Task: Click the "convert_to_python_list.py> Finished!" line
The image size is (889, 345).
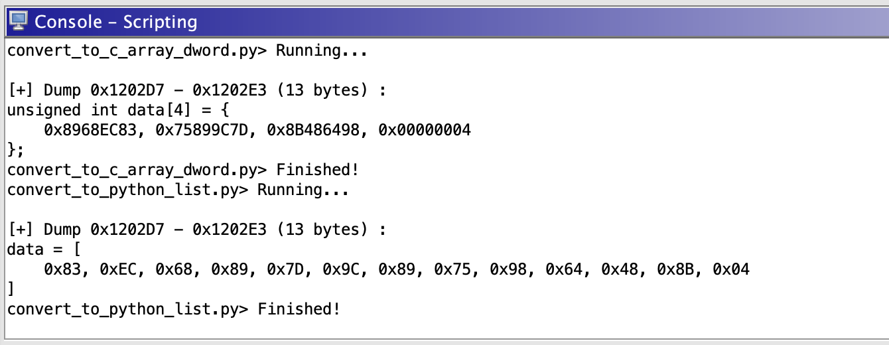Action: (x=174, y=309)
